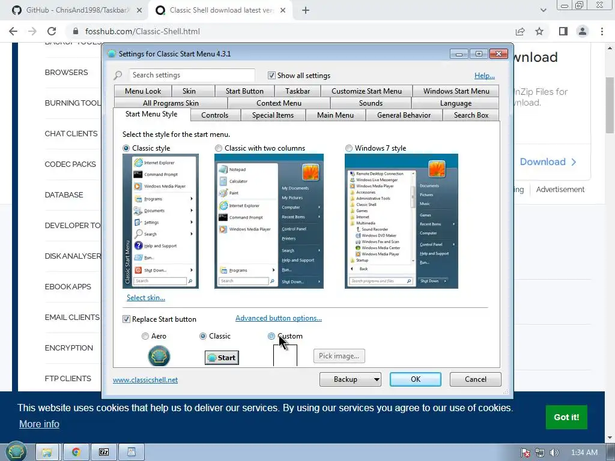Go to Customize Start Menu tab

[x=366, y=91]
